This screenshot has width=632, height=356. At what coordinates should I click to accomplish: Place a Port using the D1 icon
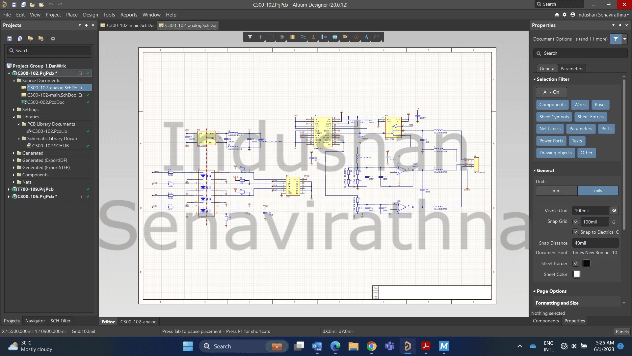point(345,37)
